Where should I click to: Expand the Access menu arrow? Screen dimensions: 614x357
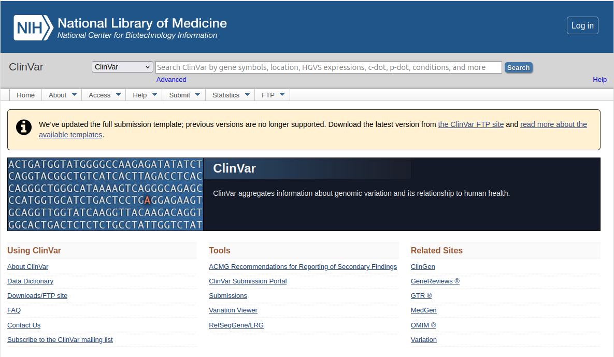click(118, 95)
